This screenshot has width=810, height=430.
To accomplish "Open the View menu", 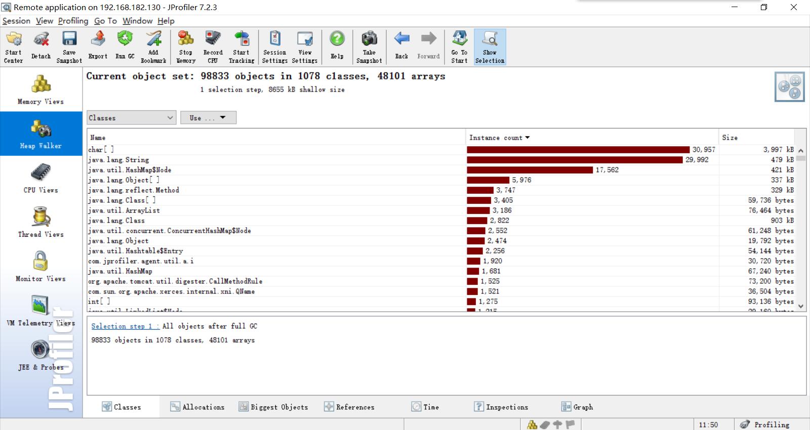I will point(45,21).
